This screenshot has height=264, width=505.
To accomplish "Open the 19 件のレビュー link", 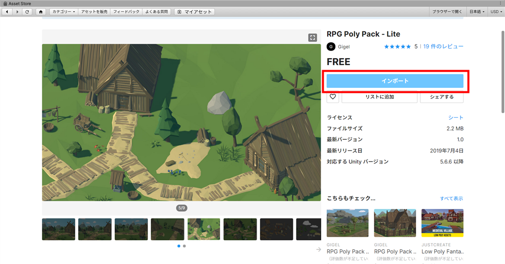I will 443,46.
